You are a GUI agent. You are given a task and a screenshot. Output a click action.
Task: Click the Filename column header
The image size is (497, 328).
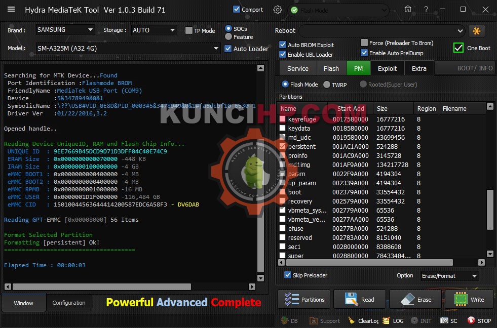point(463,108)
